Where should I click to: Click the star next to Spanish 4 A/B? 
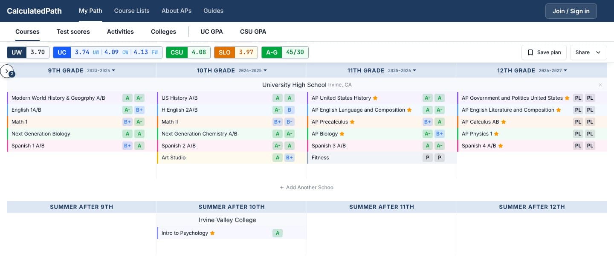pyautogui.click(x=501, y=146)
